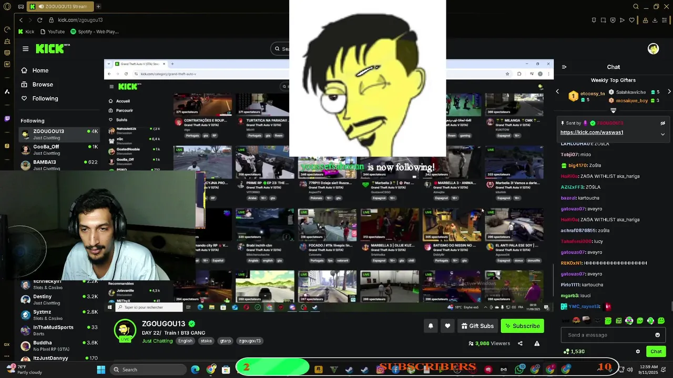Hide the pinned message
Image resolution: width=673 pixels, height=378 pixels.
[662, 123]
